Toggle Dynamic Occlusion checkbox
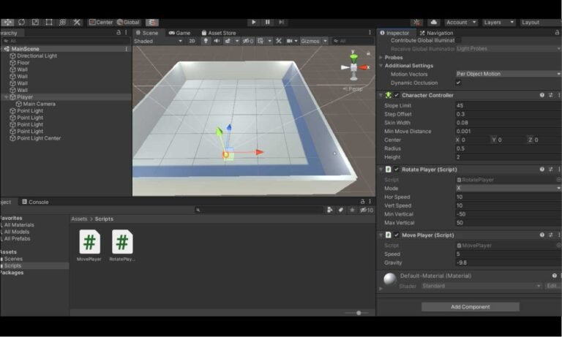The width and height of the screenshot is (562, 337). (458, 83)
